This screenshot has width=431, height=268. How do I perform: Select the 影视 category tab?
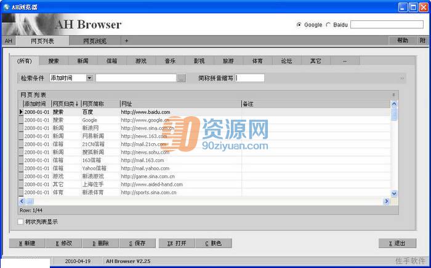coord(199,61)
